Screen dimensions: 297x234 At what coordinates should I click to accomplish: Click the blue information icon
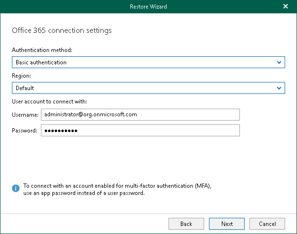coord(16,189)
